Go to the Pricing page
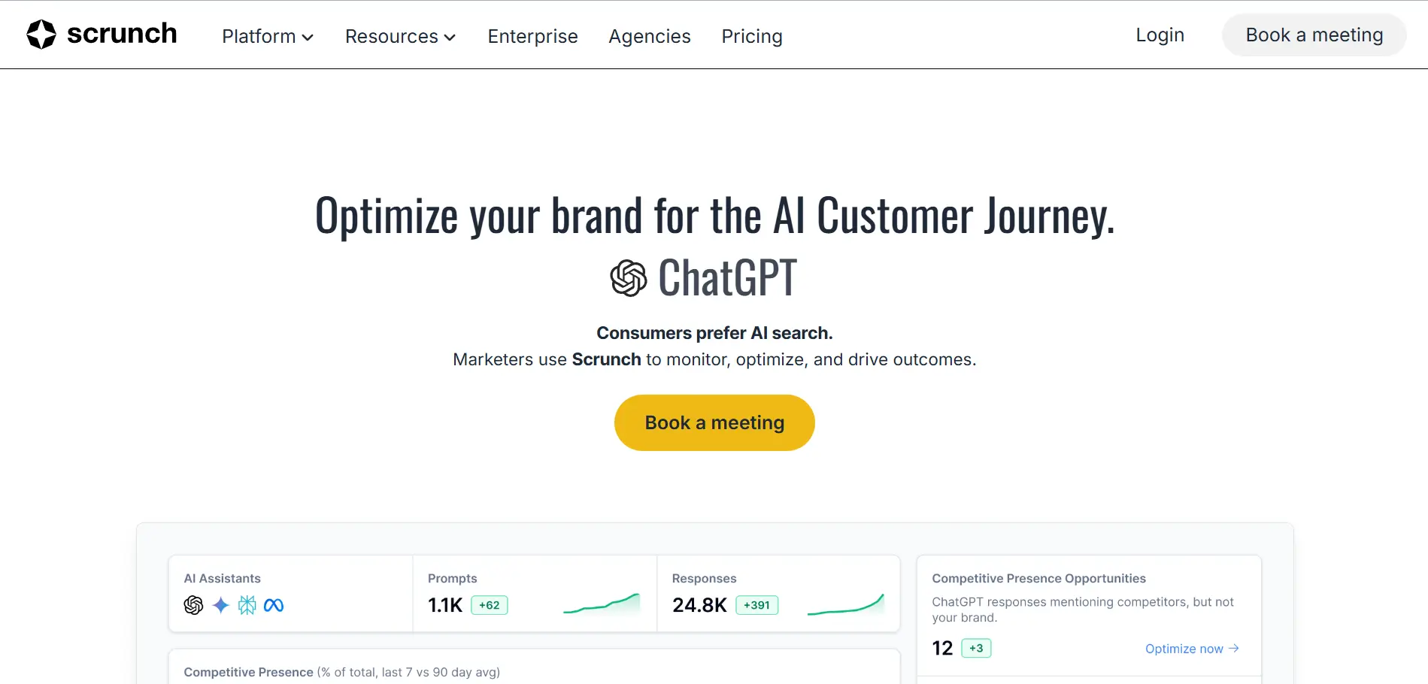Screen dimensions: 1428x684 (x=752, y=36)
